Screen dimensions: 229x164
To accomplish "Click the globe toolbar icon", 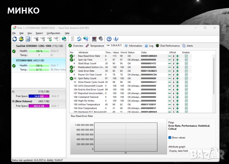I will [x=64, y=39].
